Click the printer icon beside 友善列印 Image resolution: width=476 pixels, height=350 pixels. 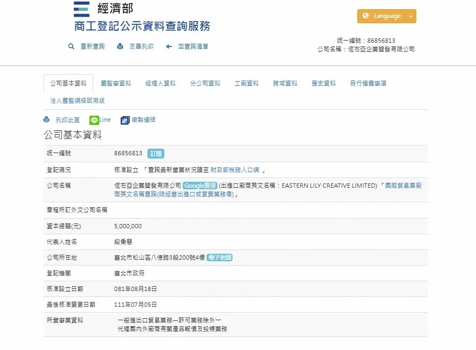(120, 47)
